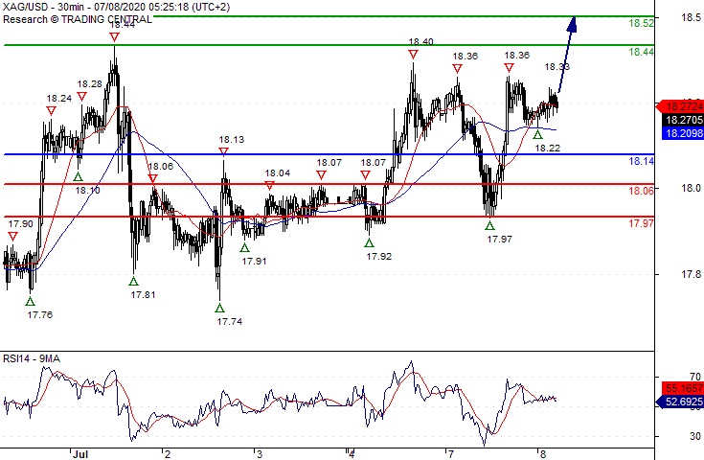704x460 pixels.
Task: Click the red triangle above the 18.28 high
Action: pyautogui.click(x=81, y=97)
